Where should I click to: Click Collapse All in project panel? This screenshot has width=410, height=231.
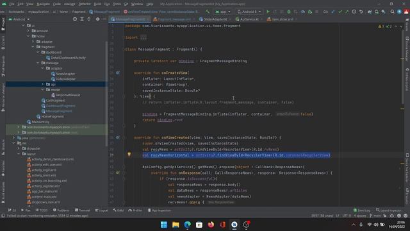pyautogui.click(x=88, y=19)
